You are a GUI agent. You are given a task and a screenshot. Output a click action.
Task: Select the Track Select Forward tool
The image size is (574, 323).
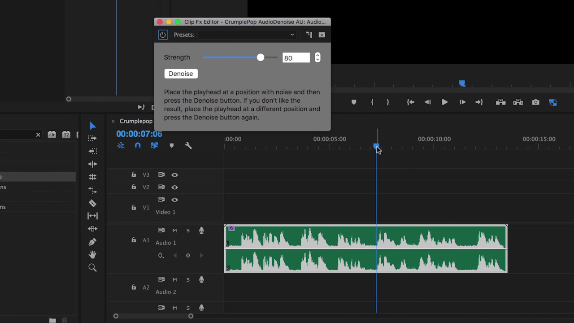coord(92,138)
